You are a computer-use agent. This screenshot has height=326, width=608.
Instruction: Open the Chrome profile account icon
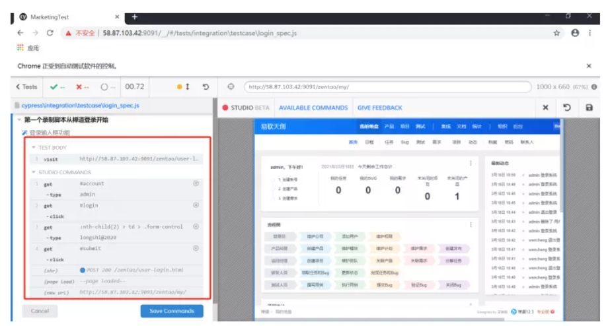tap(575, 32)
